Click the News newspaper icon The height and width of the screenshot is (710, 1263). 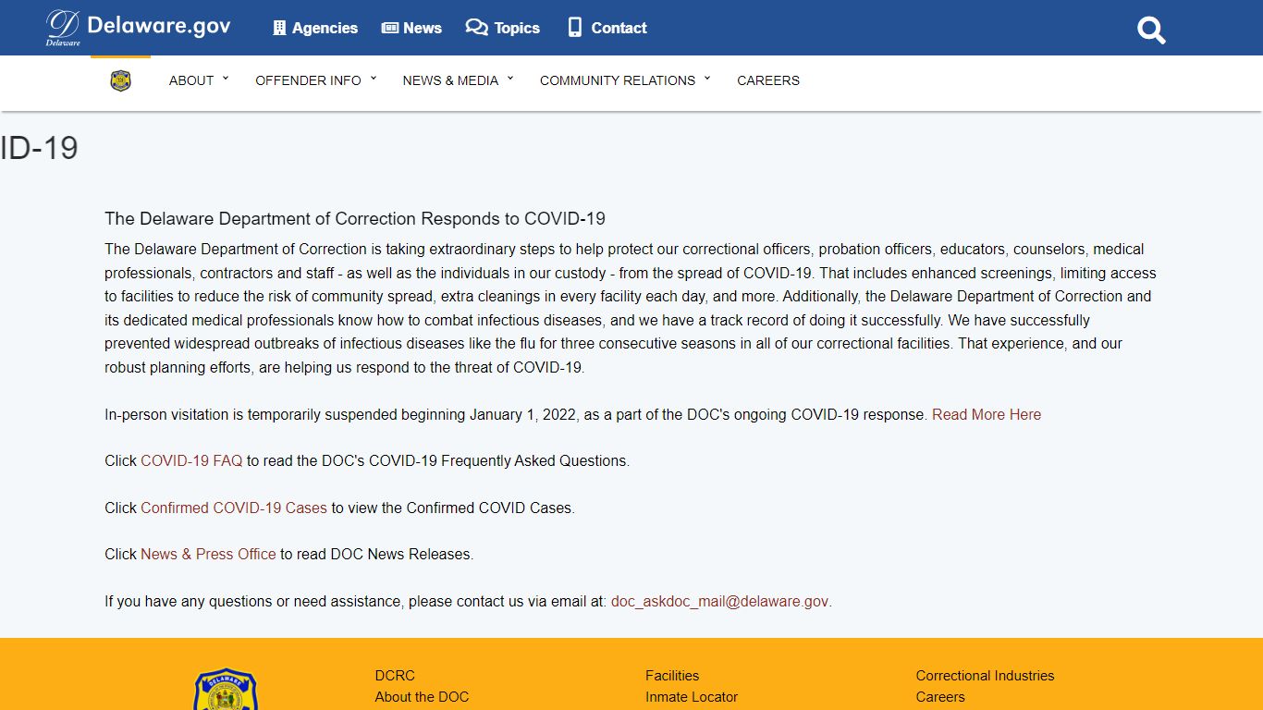pos(390,28)
